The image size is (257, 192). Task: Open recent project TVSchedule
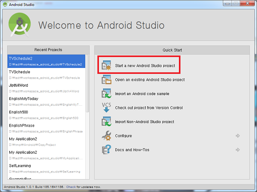tap(47, 75)
